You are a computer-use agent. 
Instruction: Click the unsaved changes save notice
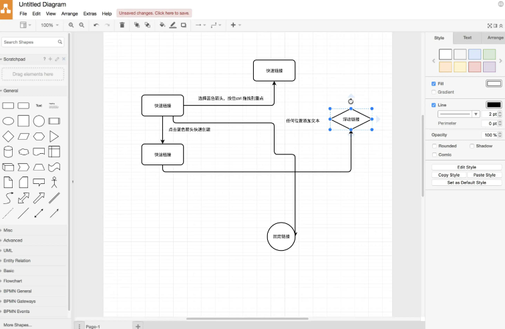pos(154,13)
